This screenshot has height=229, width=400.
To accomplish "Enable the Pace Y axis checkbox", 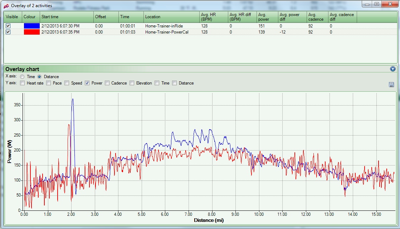I will pyautogui.click(x=49, y=83).
